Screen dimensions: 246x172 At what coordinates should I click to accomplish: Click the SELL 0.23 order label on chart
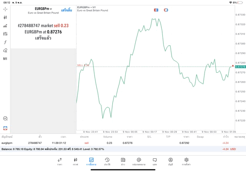coord(83,65)
